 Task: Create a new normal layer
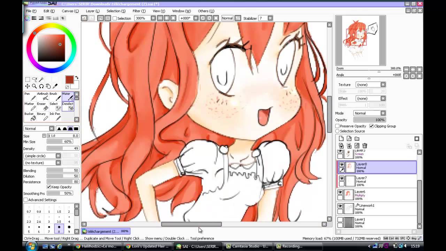(341, 139)
